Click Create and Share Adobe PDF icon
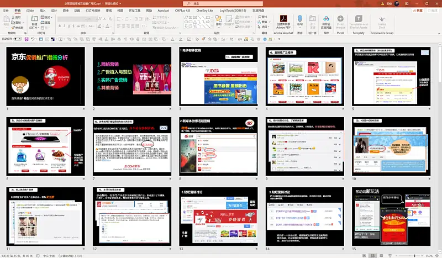Viewport: 442px width, 258px height. pos(283,19)
